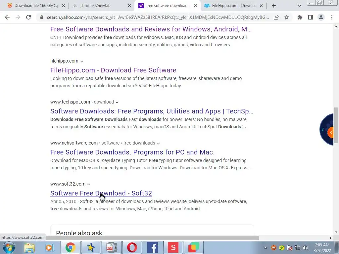Open Software Free Download - Soft32 link
The image size is (339, 254).
[101, 193]
